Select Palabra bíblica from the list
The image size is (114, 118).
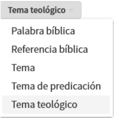(56, 31)
